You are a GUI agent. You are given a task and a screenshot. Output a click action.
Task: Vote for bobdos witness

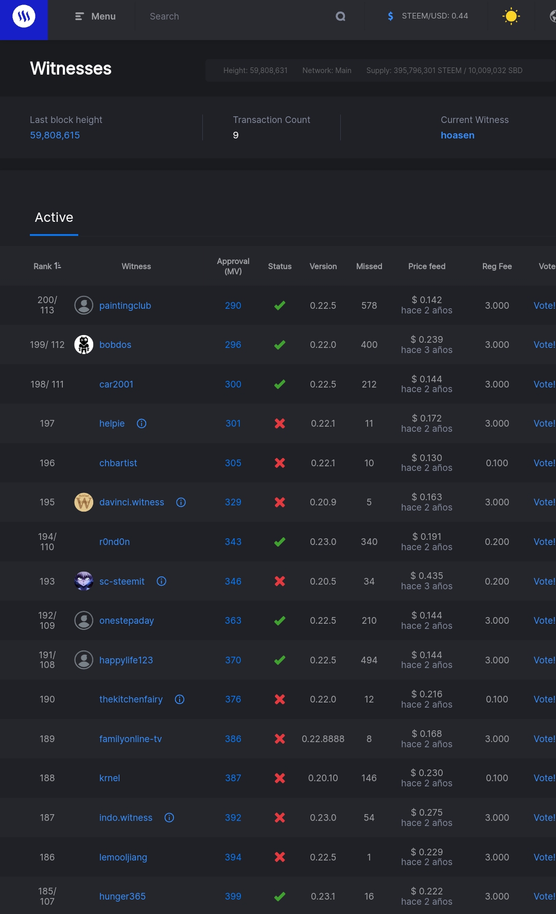(544, 345)
